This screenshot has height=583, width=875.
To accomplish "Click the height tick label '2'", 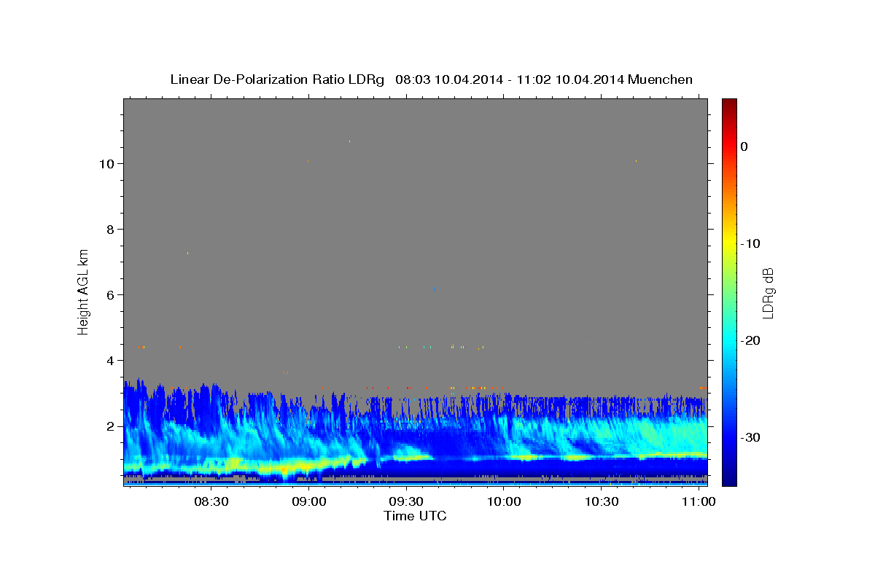I will [111, 426].
